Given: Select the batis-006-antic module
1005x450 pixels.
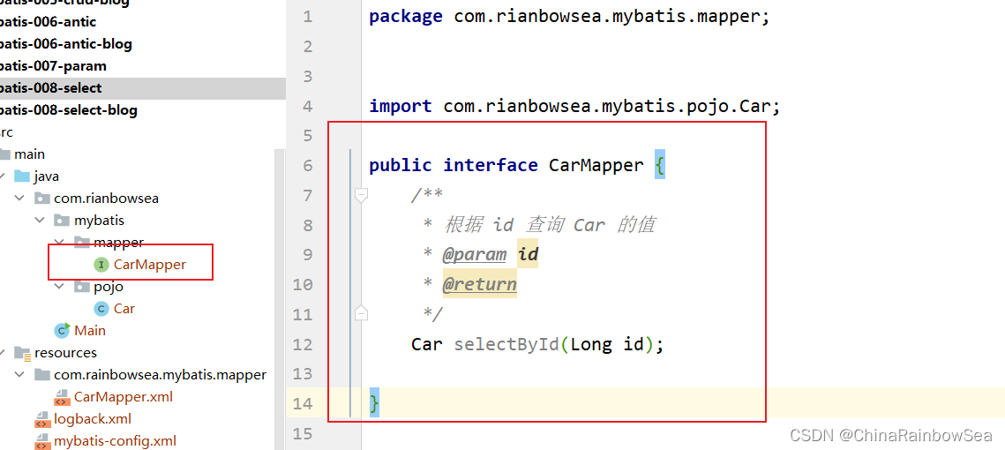Looking at the screenshot, I should pos(48,22).
